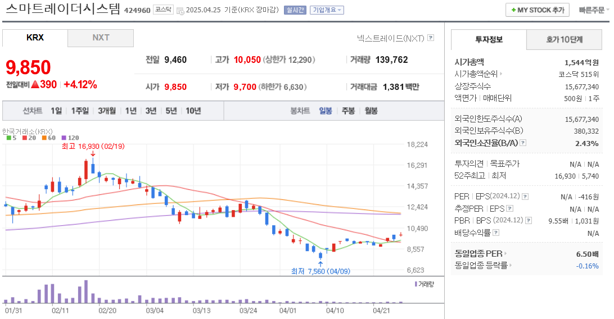Open the calendar icon beside the date
614x319 pixels.
click(x=180, y=11)
